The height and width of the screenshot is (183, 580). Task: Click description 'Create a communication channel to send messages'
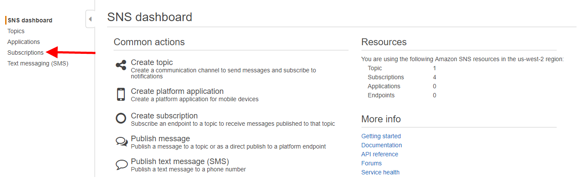tap(223, 73)
